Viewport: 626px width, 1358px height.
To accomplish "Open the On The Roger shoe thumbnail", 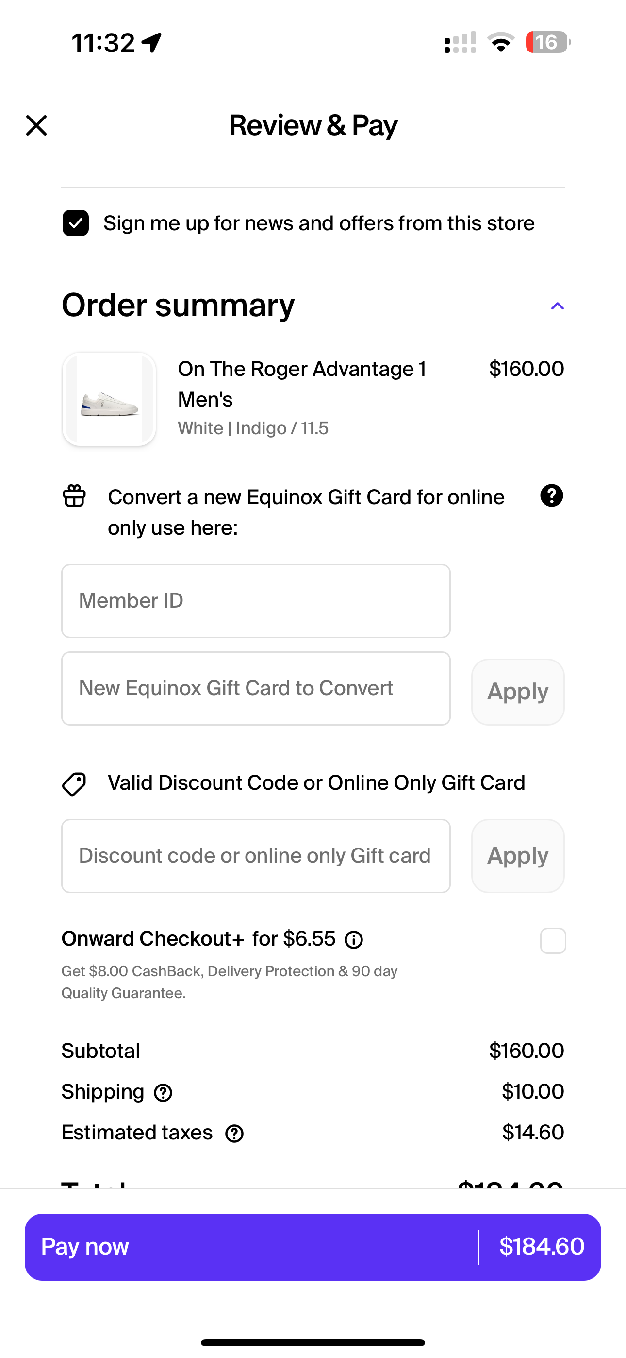I will click(109, 399).
